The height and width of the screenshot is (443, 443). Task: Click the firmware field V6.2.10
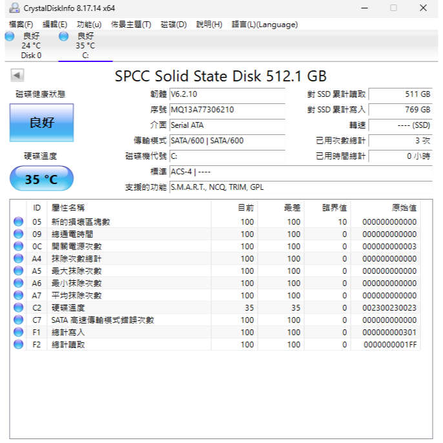(x=227, y=94)
